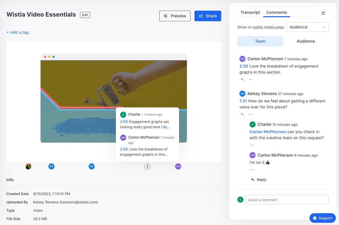This screenshot has height=225, width=339.
Task: Click 2:50 timestamp in Charlie's popup comment
Action: 124,122
